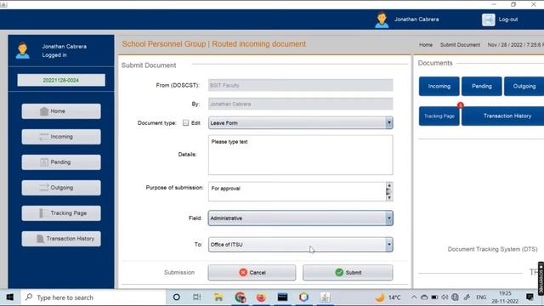Click the ENG language indicator
Image resolution: width=544 pixels, height=306 pixels.
pos(481,297)
